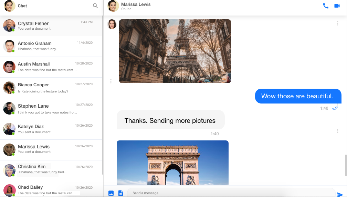Click the message pane scrollbar
This screenshot has height=197, width=347.
pyautogui.click(x=346, y=165)
